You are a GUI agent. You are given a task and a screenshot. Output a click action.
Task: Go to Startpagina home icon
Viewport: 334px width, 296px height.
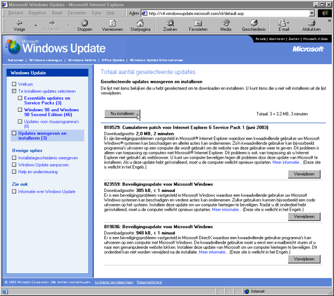[140, 23]
